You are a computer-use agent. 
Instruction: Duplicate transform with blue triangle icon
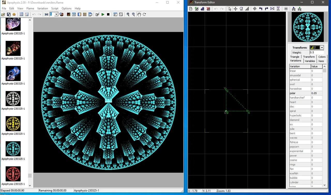pyautogui.click(x=202, y=9)
